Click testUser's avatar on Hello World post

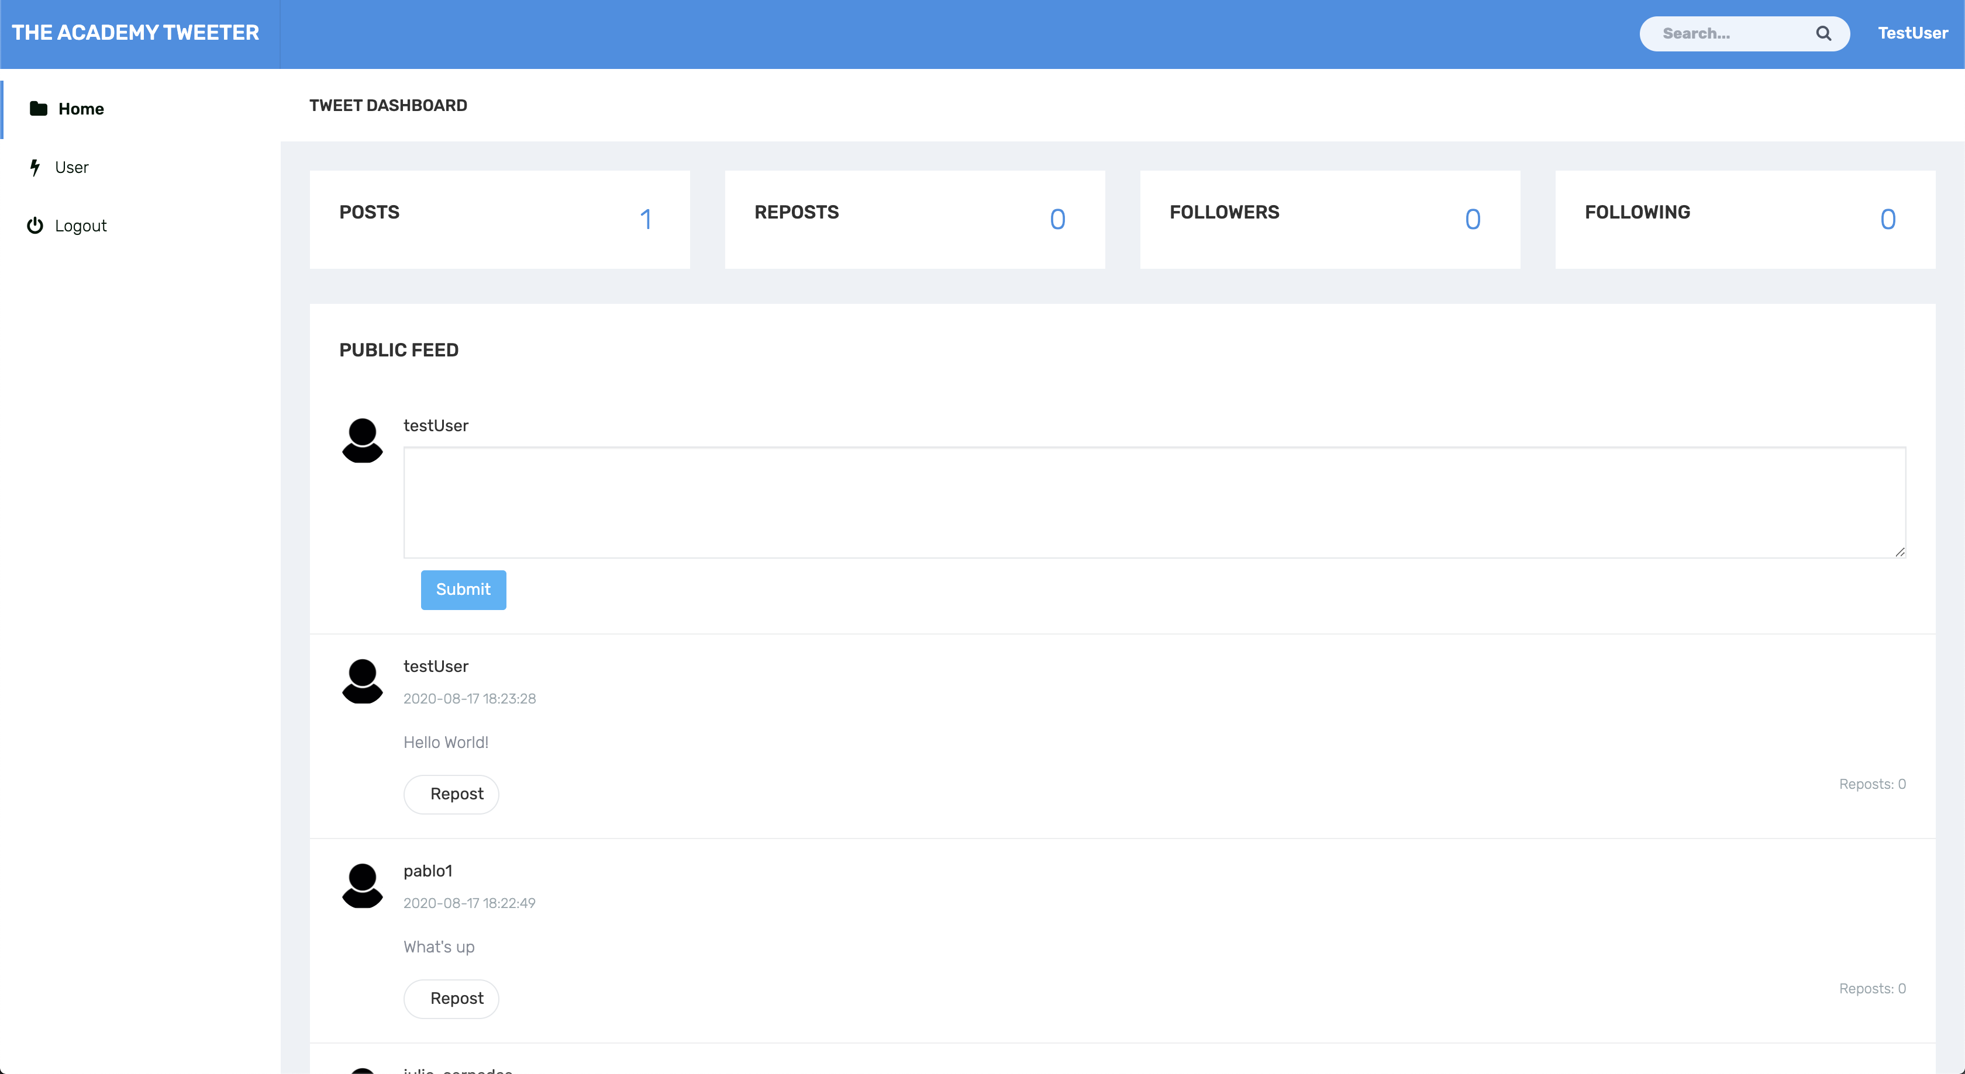pyautogui.click(x=363, y=681)
